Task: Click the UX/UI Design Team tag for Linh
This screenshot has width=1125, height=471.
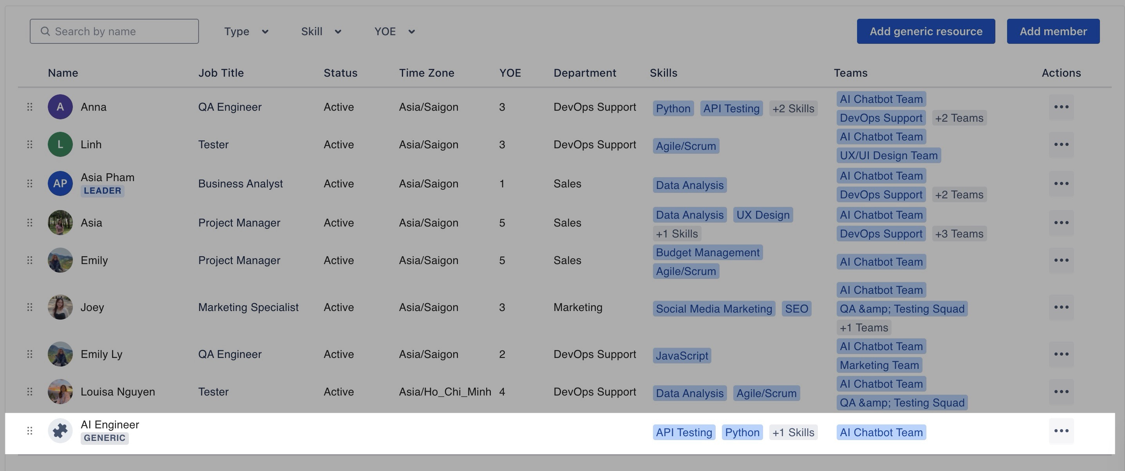Action: [x=888, y=156]
